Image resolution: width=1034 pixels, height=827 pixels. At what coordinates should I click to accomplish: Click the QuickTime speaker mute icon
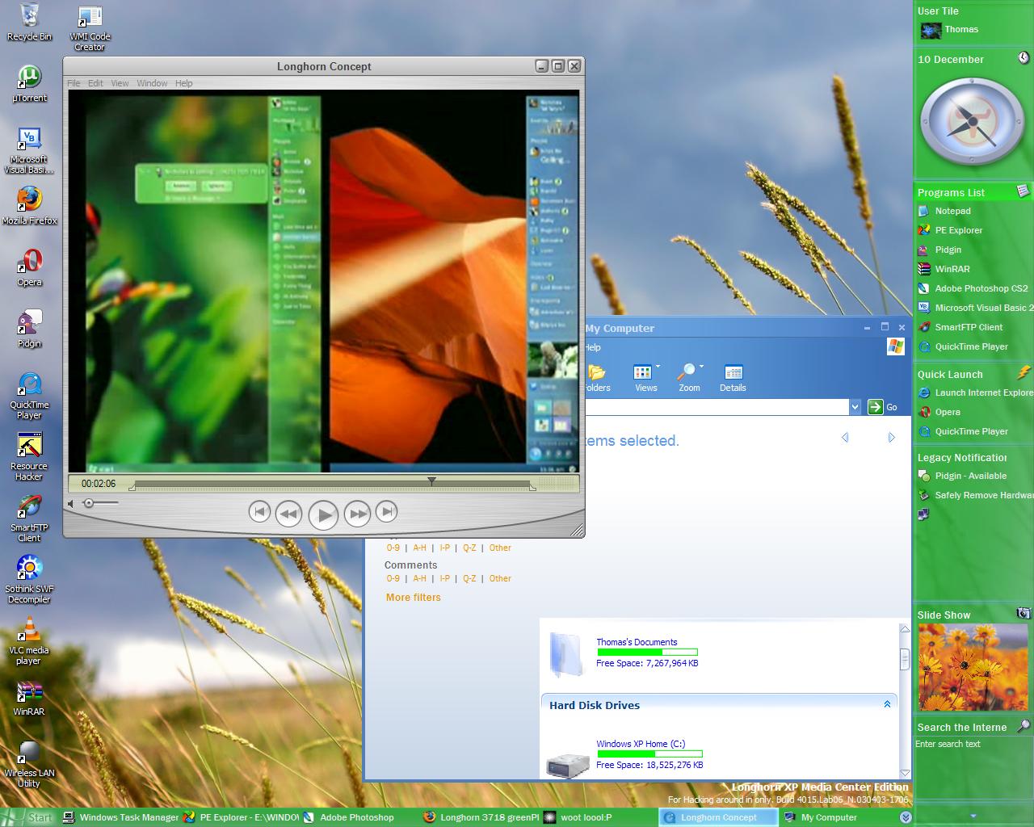pyautogui.click(x=71, y=503)
